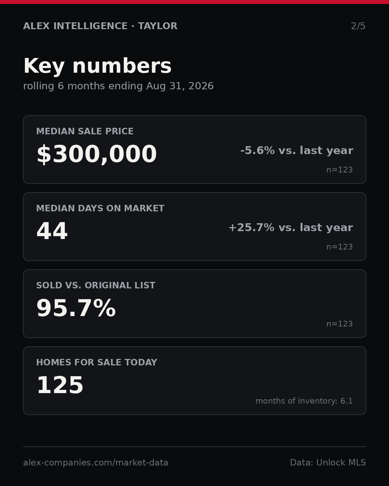This screenshot has height=486, width=389.
Task: Click the 125 homes value
Action: tap(60, 386)
